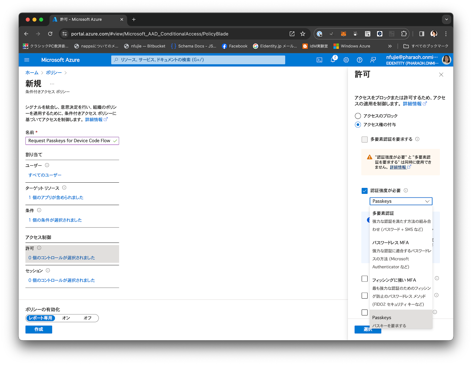The width and height of the screenshot is (472, 365).
Task: Click the account avatar in Azure header
Action: tap(447, 60)
